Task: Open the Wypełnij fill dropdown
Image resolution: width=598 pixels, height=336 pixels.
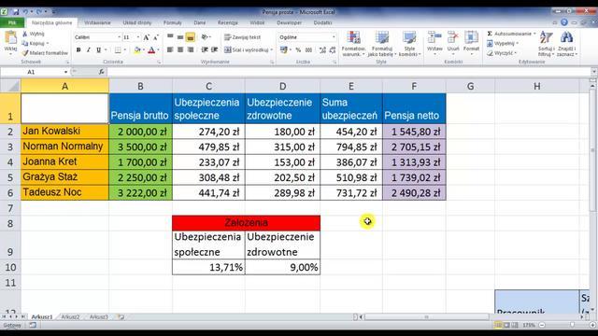Action: pos(505,44)
